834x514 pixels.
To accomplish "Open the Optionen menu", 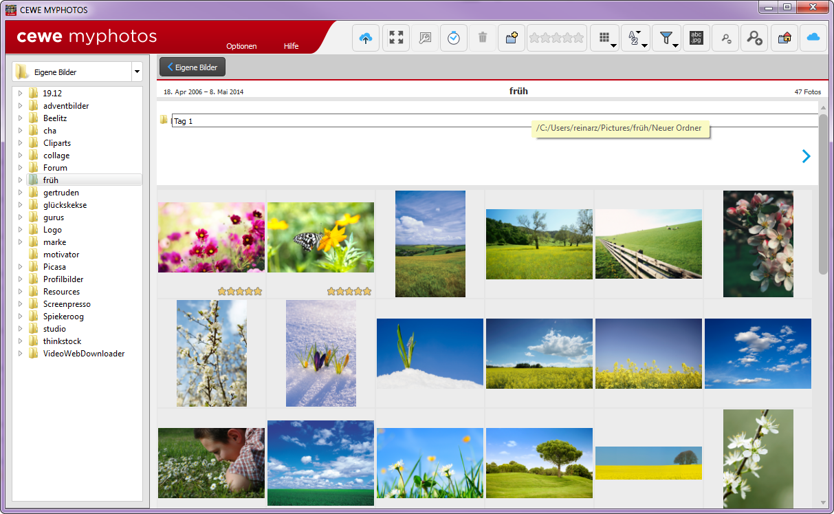I will [241, 46].
